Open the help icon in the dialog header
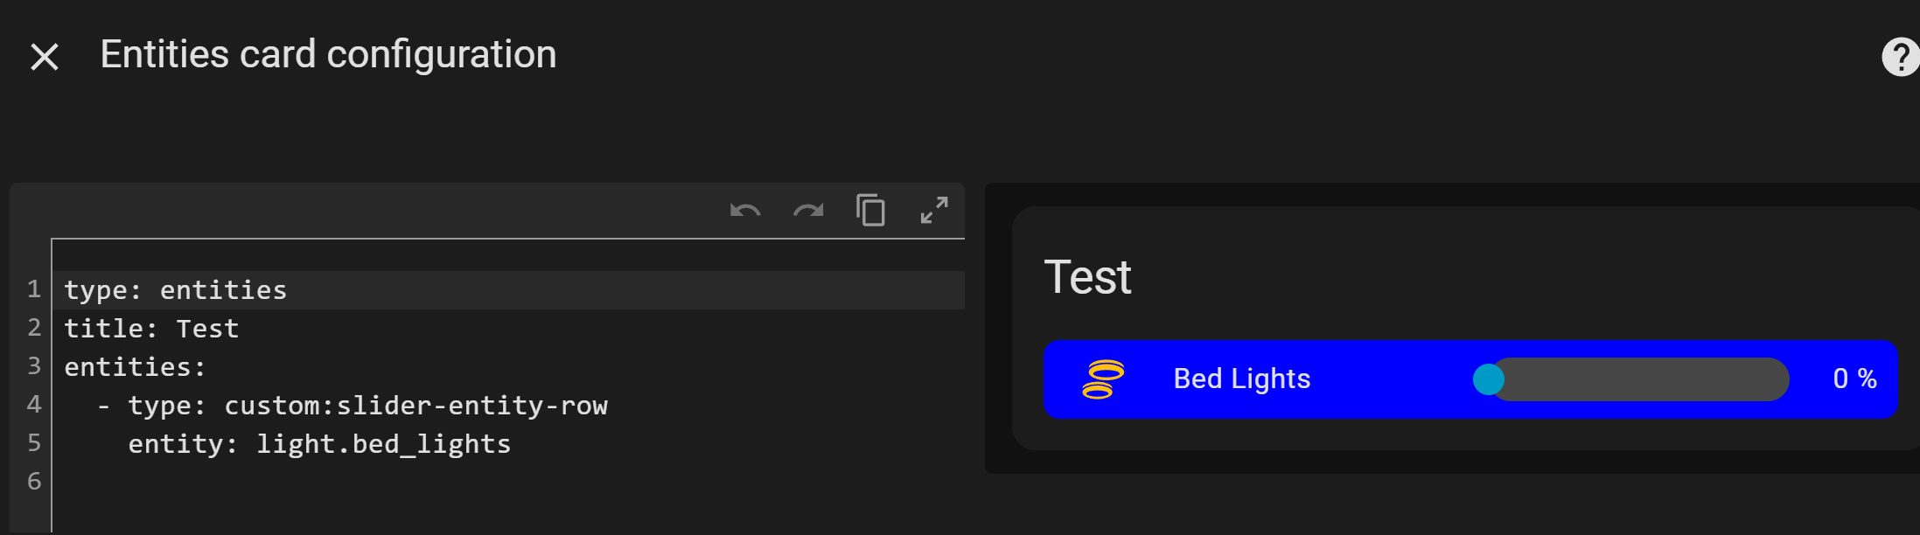This screenshot has height=535, width=1920. (x=1899, y=58)
